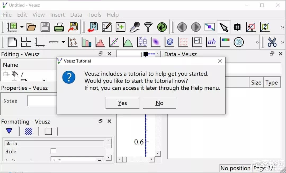Go to previous page arrow icon
286x173 pixels.
(x=182, y=27)
